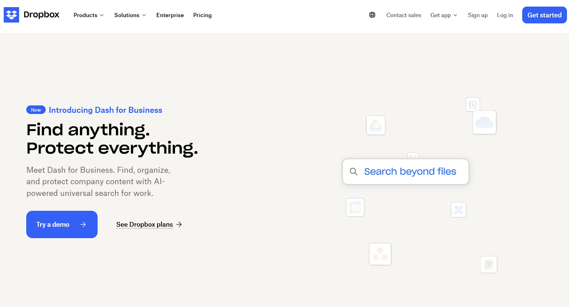Click the Confluence app icon
569x307 pixels.
458,210
